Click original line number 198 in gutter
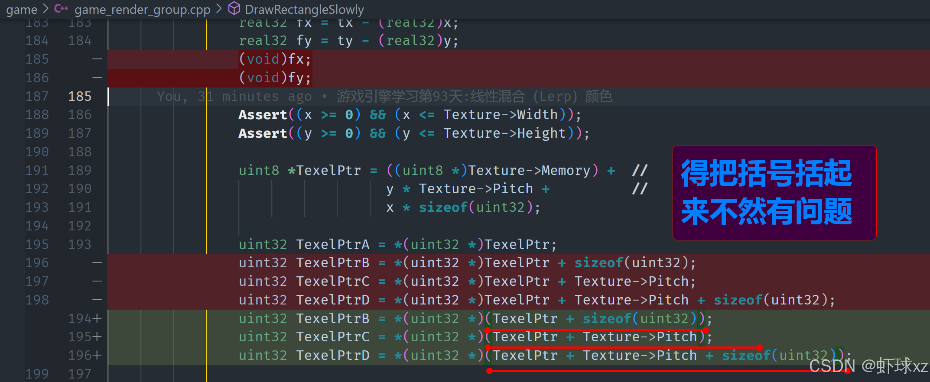Viewport: 930px width, 382px height. [37, 301]
